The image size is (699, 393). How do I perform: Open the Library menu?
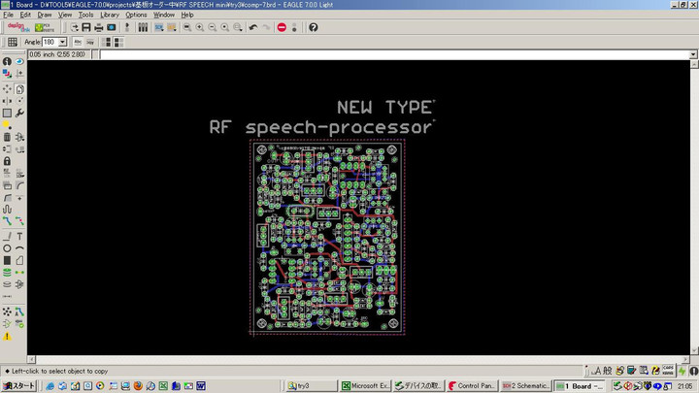(110, 15)
